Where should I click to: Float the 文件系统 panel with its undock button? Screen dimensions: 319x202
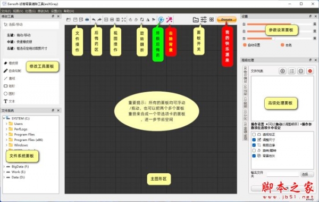coord(53,110)
